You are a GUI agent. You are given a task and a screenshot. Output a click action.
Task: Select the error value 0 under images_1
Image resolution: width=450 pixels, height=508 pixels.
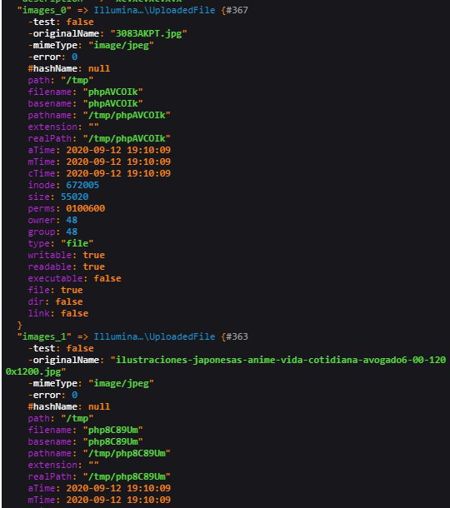pyautogui.click(x=74, y=396)
